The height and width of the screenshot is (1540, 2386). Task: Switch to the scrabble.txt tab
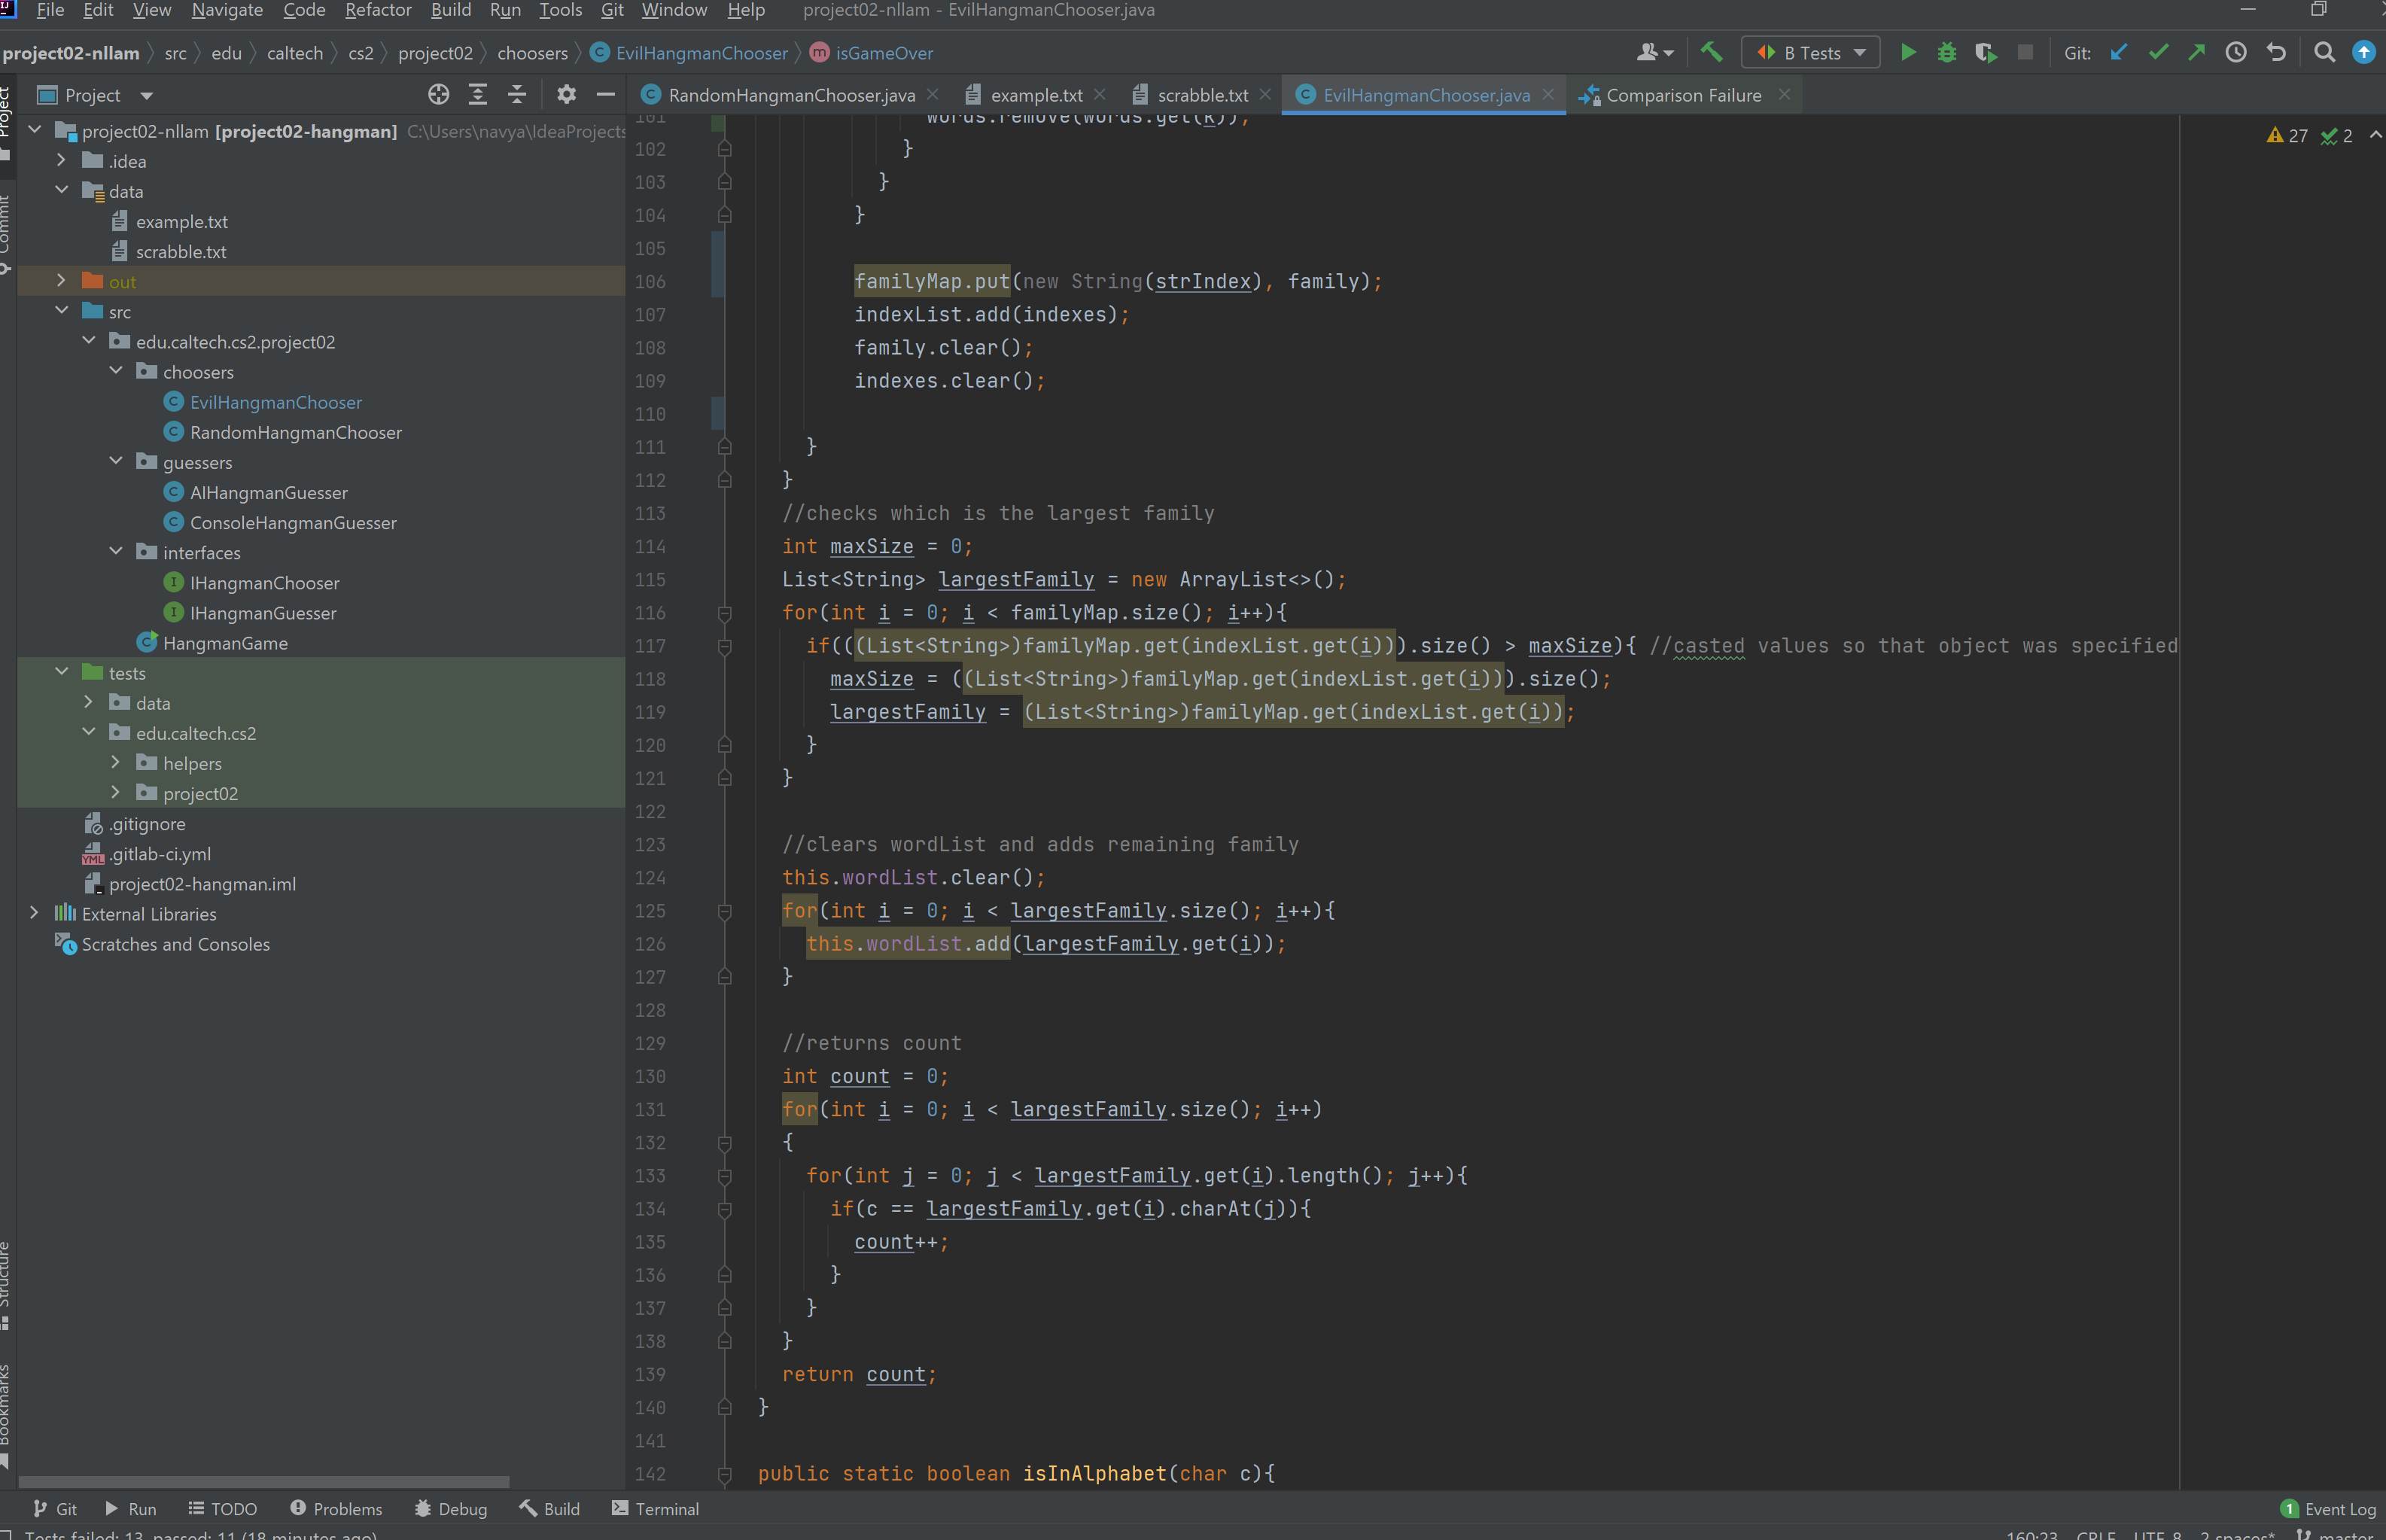tap(1201, 95)
